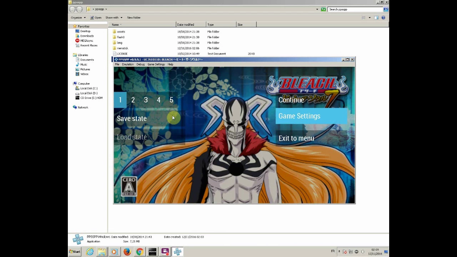The width and height of the screenshot is (457, 257).
Task: Open CD Drive (E:) HDM
Action: [x=91, y=98]
